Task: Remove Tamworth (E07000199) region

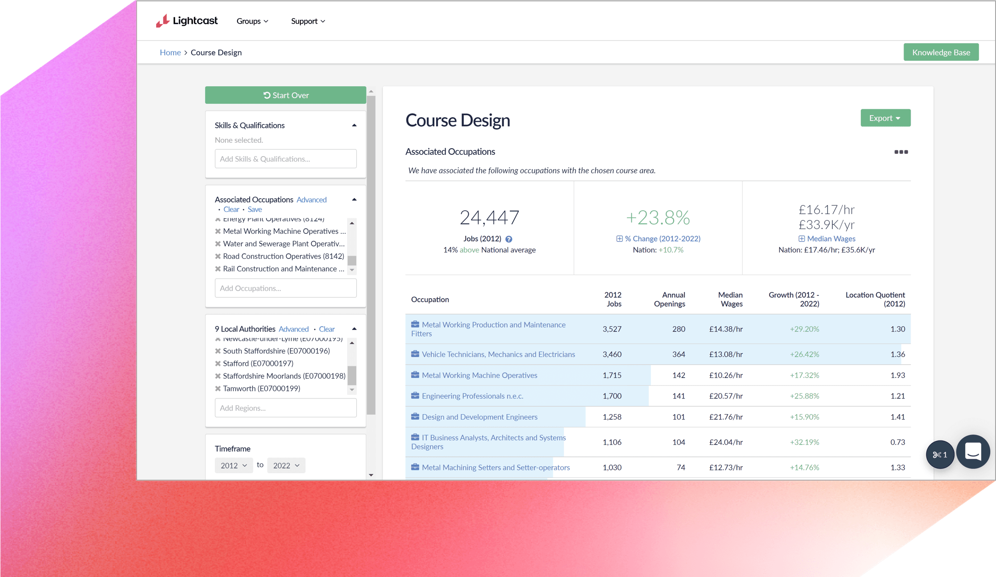Action: click(x=218, y=388)
